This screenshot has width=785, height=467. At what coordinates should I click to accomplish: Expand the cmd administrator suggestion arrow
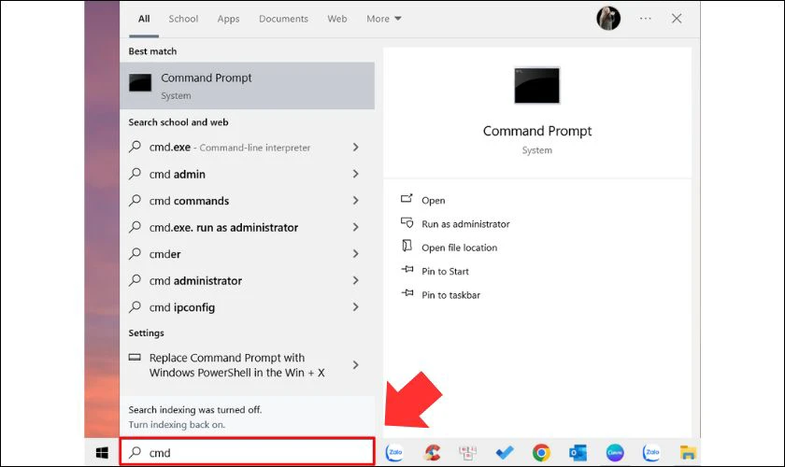(x=355, y=280)
